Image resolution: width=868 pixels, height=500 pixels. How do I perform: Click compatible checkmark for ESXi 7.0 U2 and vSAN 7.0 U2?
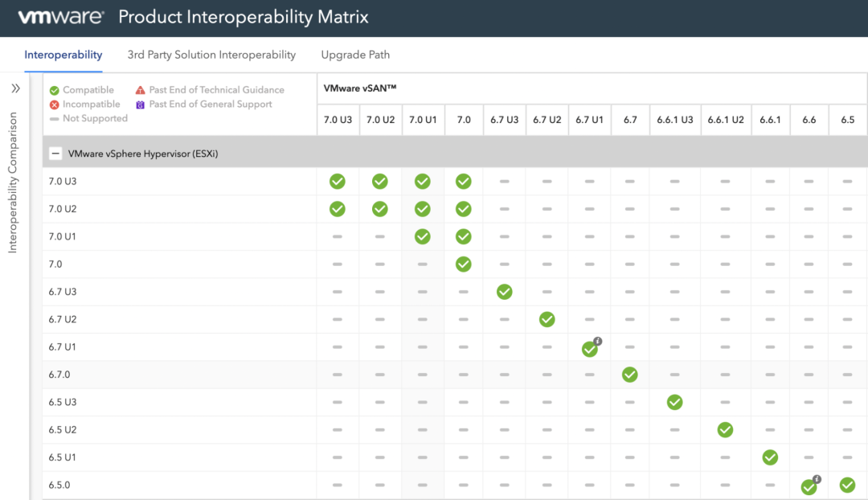coord(379,209)
